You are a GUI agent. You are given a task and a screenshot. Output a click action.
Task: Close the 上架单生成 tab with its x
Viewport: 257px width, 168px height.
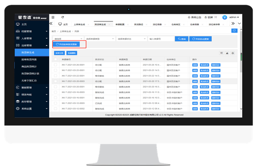coord(88,24)
